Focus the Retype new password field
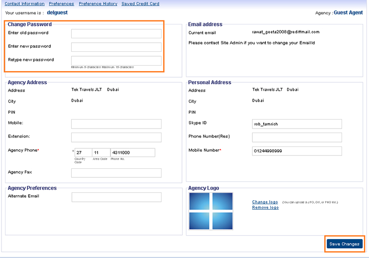This screenshot has height=258, width=369. (x=116, y=61)
